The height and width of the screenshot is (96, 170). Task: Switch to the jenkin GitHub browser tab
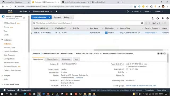[75, 2]
